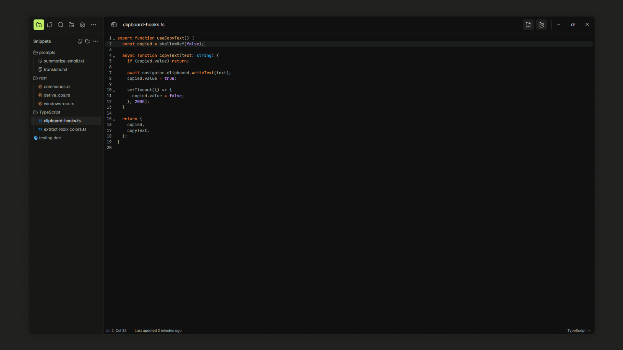Image resolution: width=623 pixels, height=350 pixels.
Task: Place cursor on shallowRef in line 2
Action: click(172, 44)
